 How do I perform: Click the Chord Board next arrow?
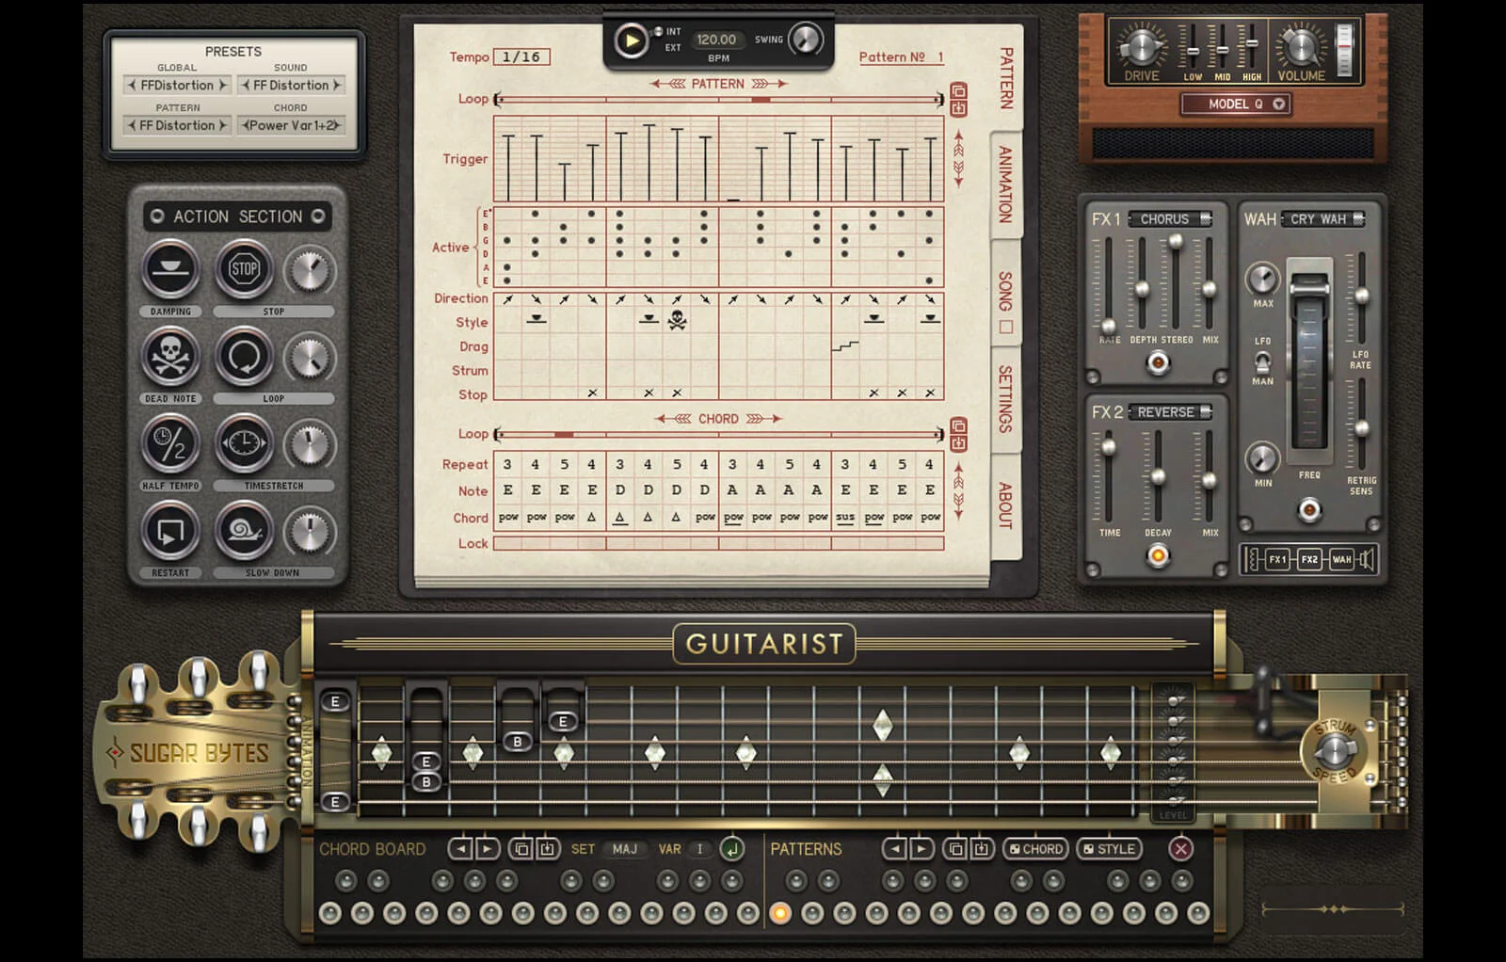tap(487, 849)
